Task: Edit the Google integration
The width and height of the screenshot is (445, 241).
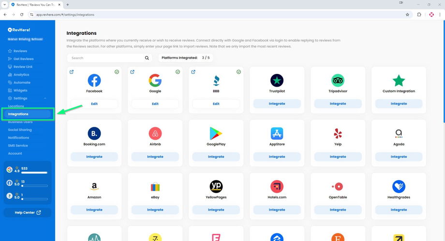Action: pyautogui.click(x=155, y=104)
